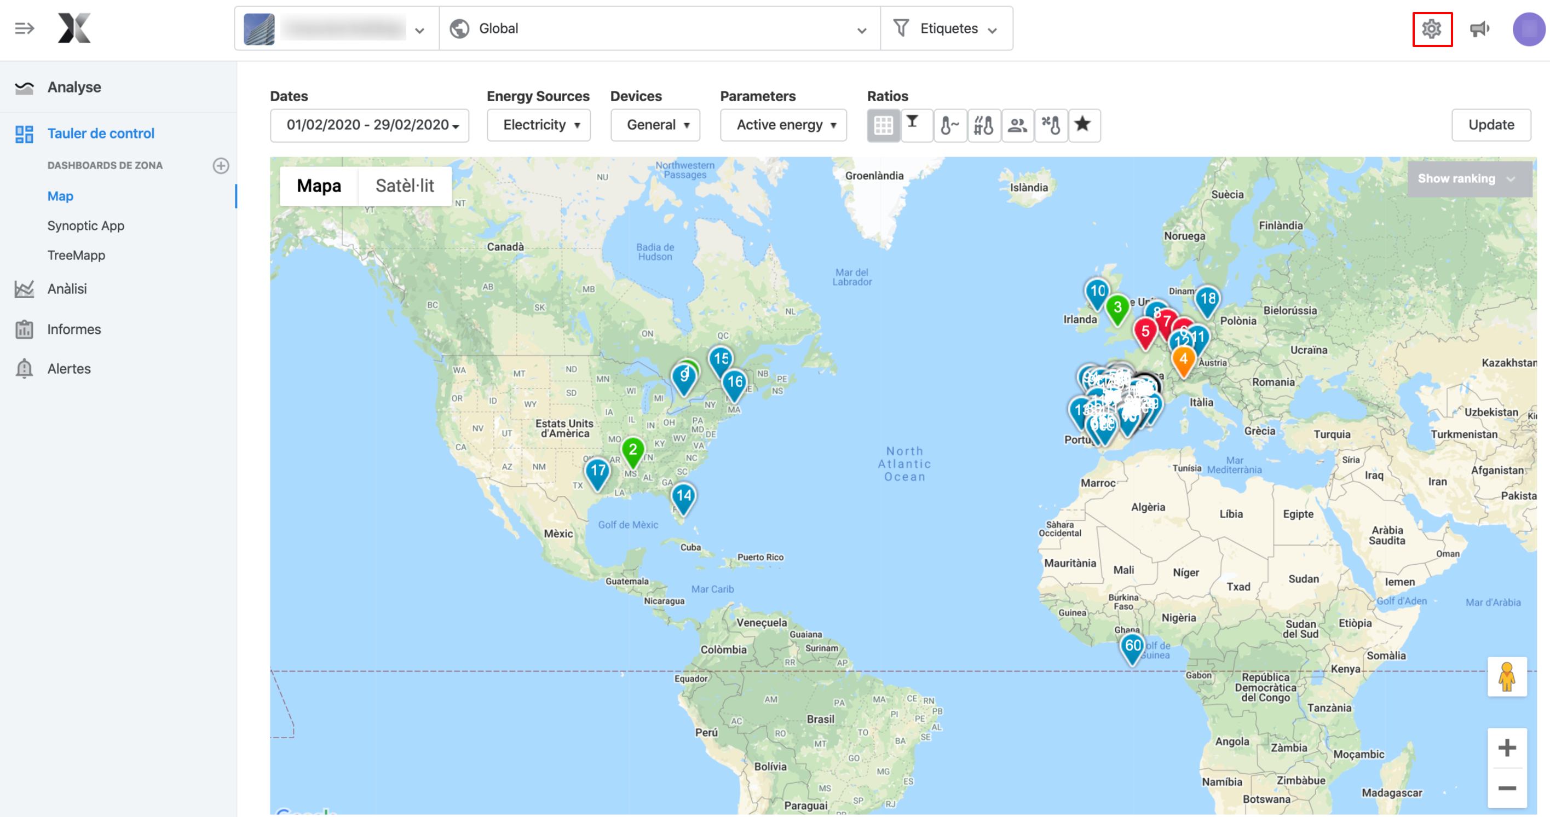Click orange map marker 4
The image size is (1550, 817).
pos(1184,362)
